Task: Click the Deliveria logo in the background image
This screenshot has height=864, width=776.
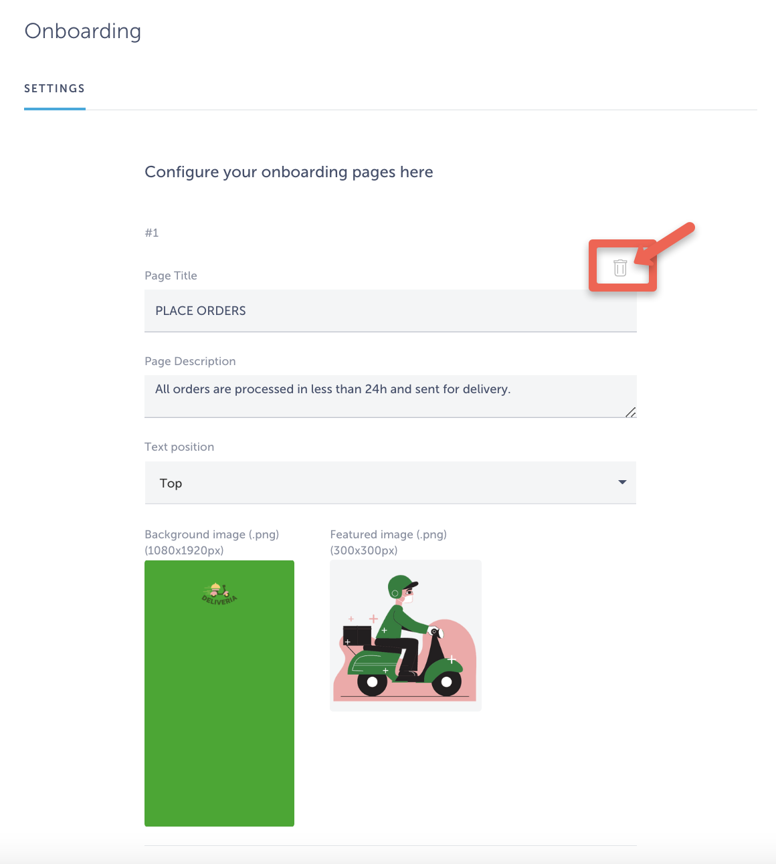Action: point(219,594)
